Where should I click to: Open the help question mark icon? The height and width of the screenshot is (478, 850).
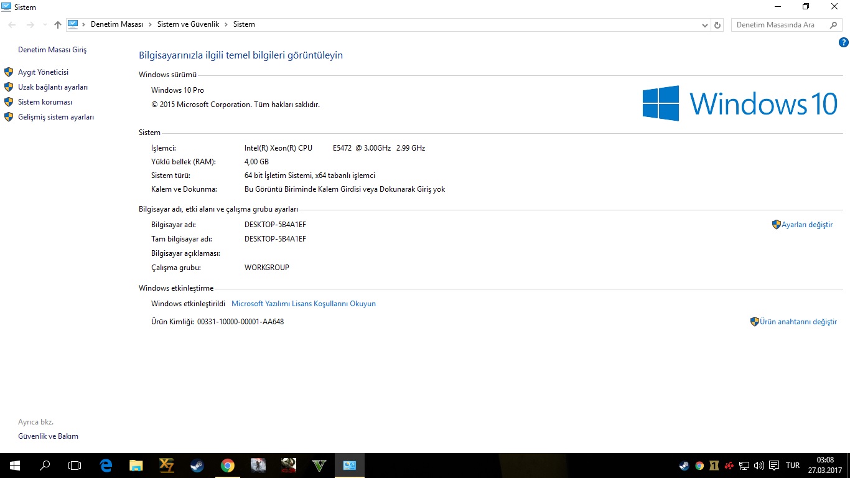[843, 42]
